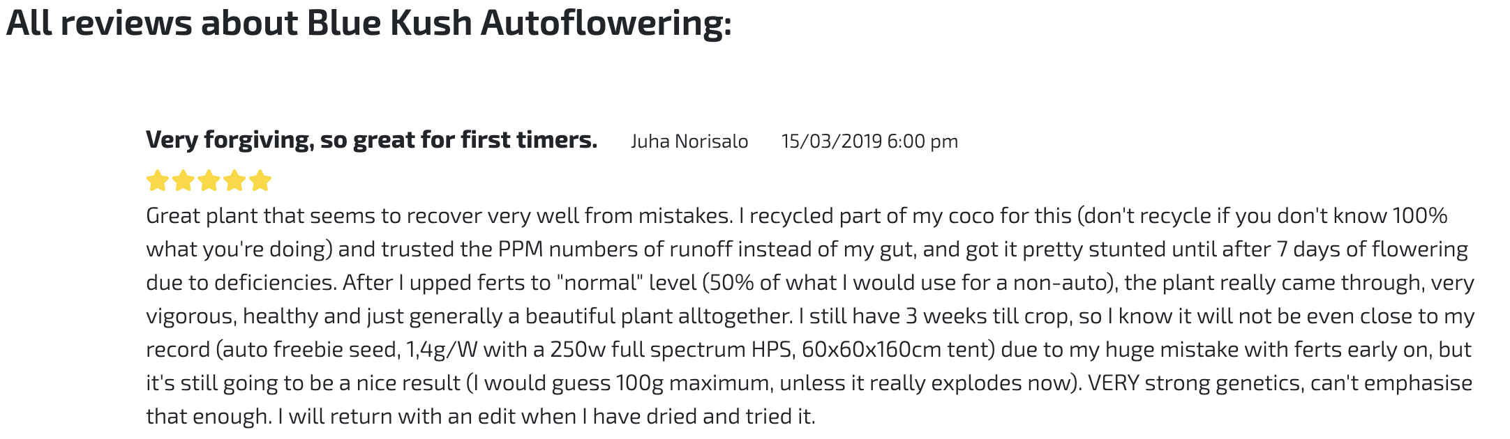The image size is (1510, 439).
Task: Click the second yellow rating star
Action: tap(184, 181)
